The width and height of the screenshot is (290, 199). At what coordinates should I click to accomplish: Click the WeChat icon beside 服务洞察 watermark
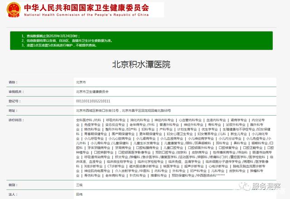[245, 187]
